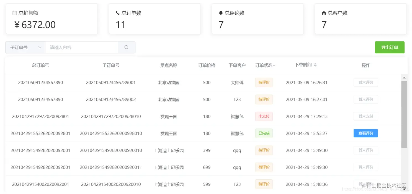The height and width of the screenshot is (194, 412).
Task: Click 上海迪士尼乐园 in the 599 row
Action: point(169,184)
